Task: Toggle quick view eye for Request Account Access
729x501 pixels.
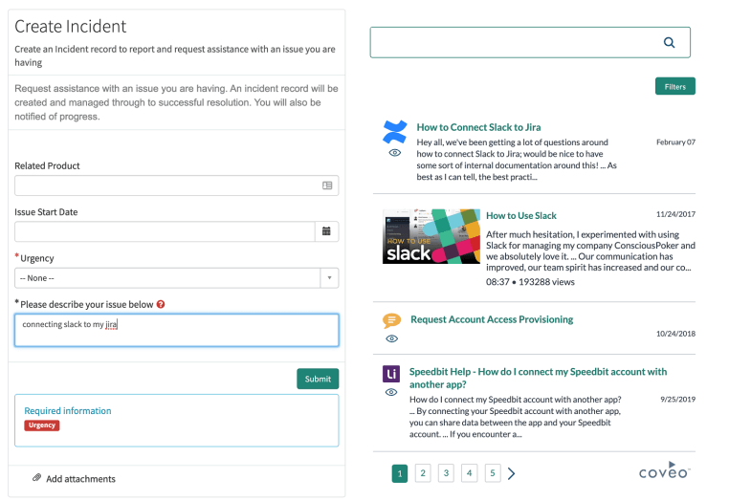Action: click(392, 338)
